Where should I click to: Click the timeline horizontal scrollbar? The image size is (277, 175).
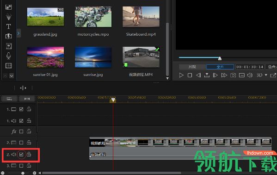[x=111, y=173]
